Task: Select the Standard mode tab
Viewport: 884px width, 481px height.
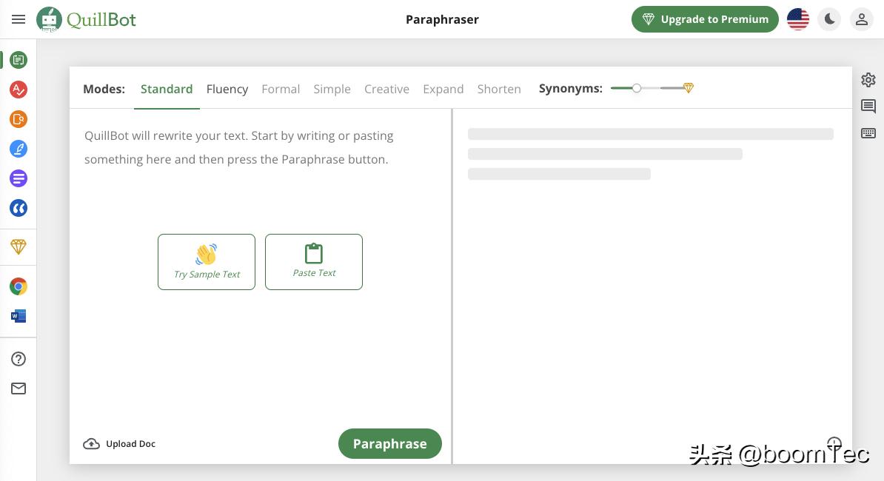Action: [x=167, y=89]
